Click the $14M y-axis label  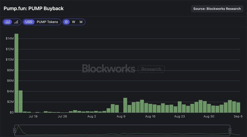pyautogui.click(x=10, y=38)
